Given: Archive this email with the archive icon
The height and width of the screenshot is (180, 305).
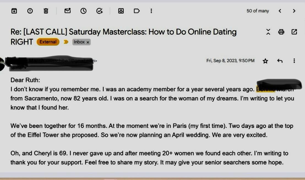Looking at the screenshot, I should pyautogui.click(x=14, y=11).
